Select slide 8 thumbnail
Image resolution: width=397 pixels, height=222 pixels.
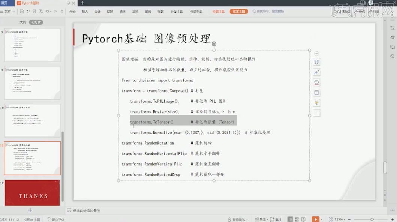pos(33,45)
